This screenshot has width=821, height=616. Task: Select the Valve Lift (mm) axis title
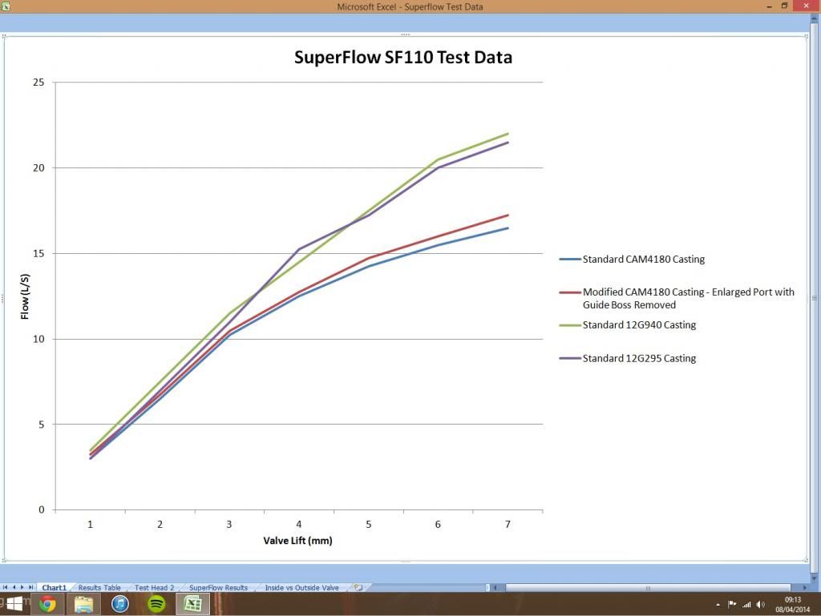coord(297,540)
